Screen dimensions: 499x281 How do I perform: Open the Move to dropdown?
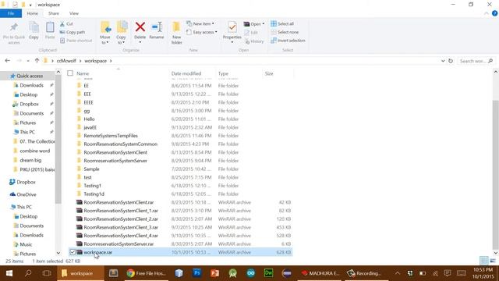[105, 33]
